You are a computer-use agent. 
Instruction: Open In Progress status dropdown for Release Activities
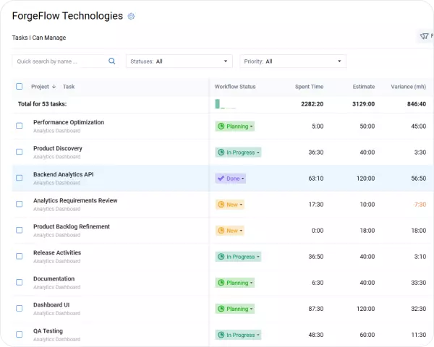click(x=238, y=257)
